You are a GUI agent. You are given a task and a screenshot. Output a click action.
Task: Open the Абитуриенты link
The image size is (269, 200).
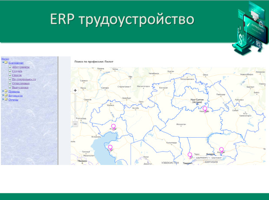(x=20, y=67)
